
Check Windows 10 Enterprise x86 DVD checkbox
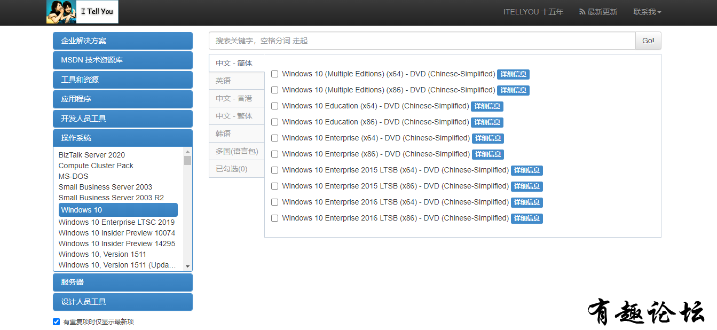(x=274, y=154)
